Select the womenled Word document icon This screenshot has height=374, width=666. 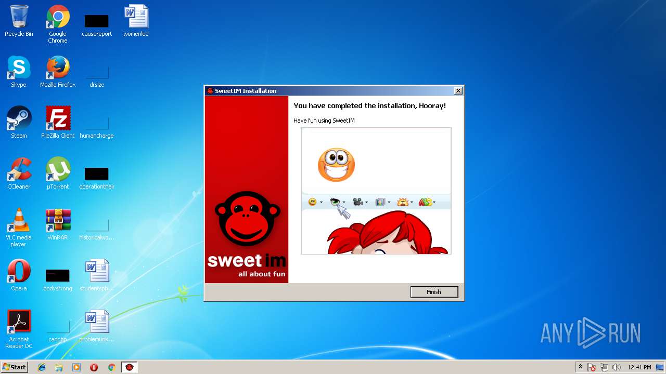(136, 21)
